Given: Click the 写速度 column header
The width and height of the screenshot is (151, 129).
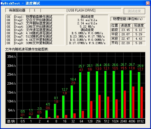Looking at the screenshot, I should [x=139, y=25].
